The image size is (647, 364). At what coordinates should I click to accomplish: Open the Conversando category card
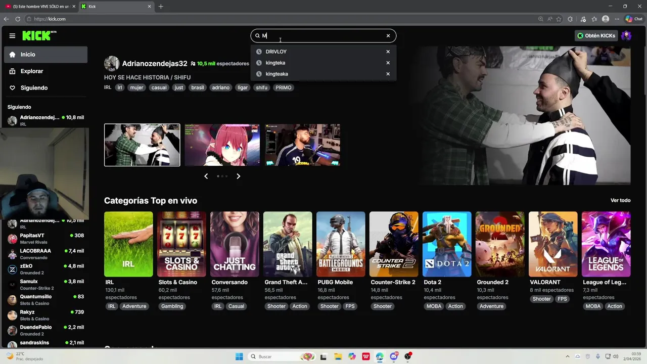click(235, 244)
